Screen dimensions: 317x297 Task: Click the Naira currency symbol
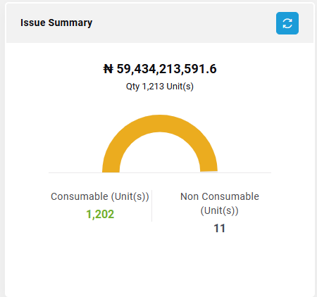tap(108, 69)
